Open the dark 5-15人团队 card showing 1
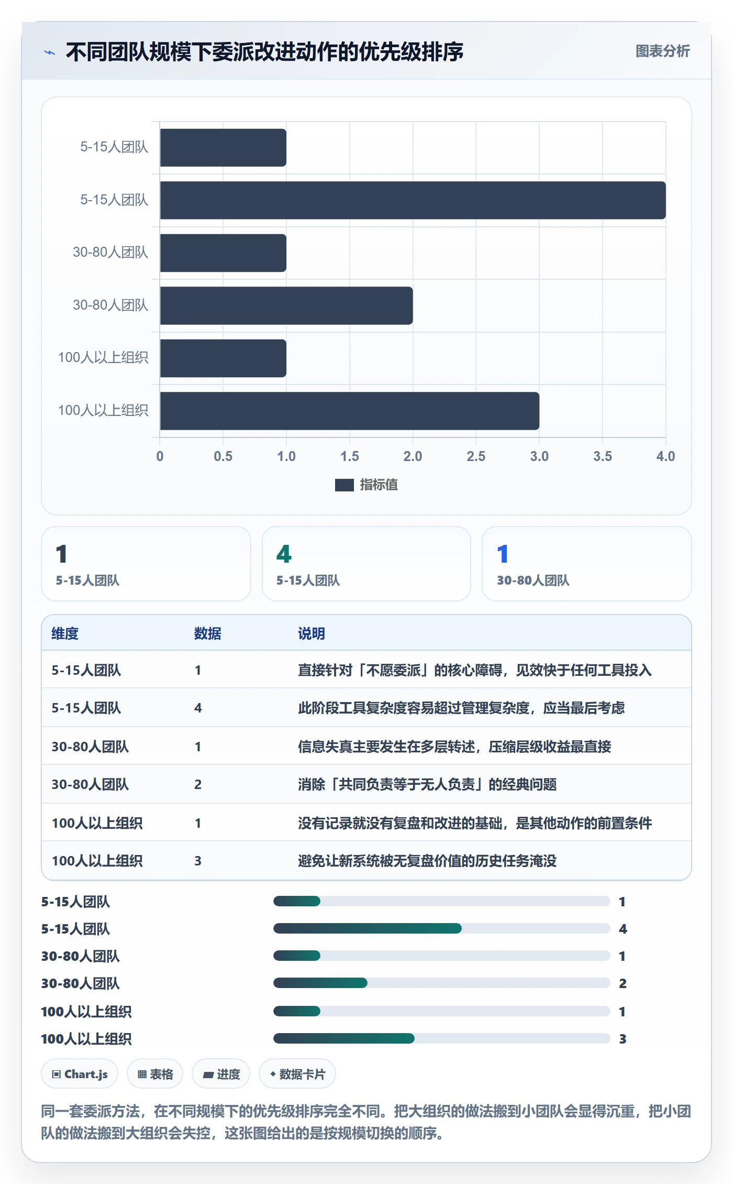 146,564
